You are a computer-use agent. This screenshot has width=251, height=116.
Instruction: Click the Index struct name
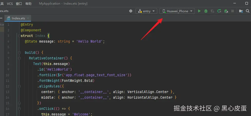[x=40, y=36]
